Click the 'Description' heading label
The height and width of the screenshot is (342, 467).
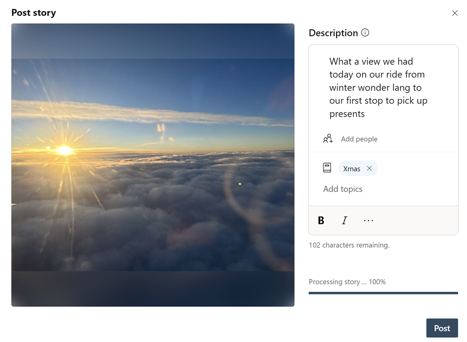(333, 33)
